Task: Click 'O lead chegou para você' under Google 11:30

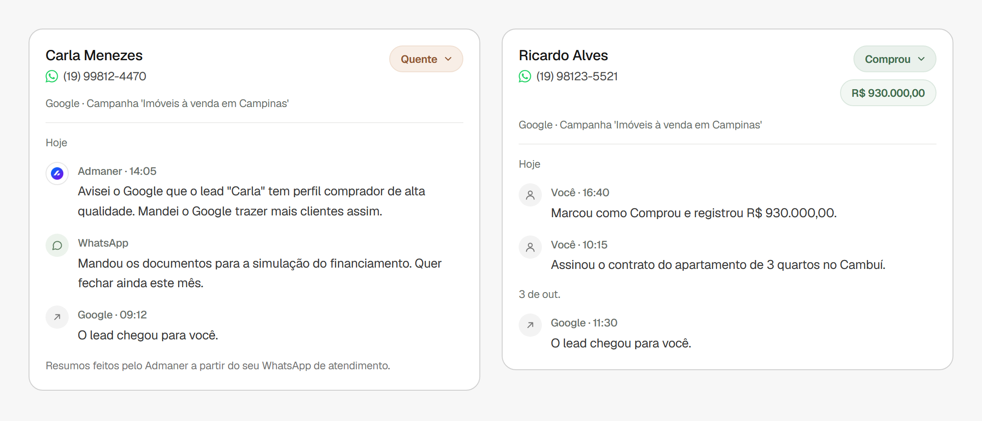Action: 621,343
